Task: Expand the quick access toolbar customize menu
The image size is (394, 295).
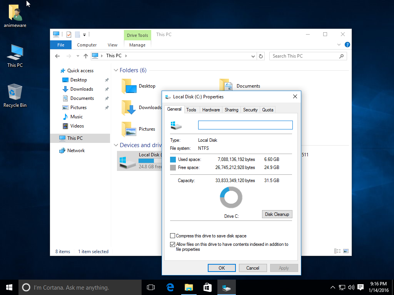Action: [x=85, y=35]
